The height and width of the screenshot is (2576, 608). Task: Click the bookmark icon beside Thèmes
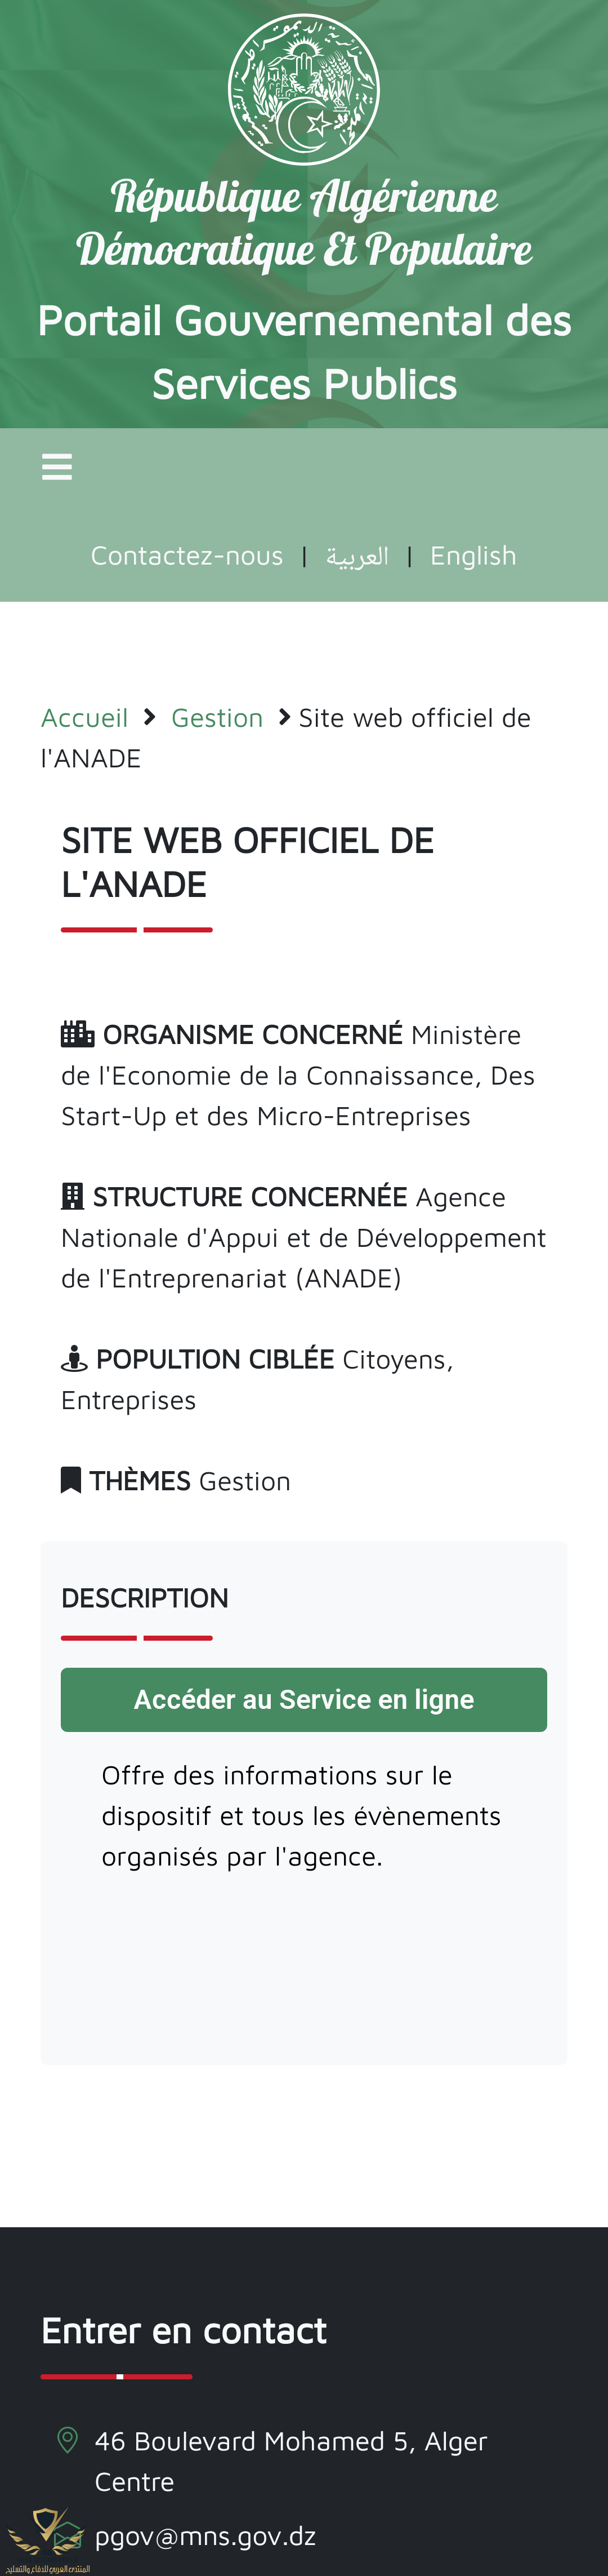pos(71,1480)
